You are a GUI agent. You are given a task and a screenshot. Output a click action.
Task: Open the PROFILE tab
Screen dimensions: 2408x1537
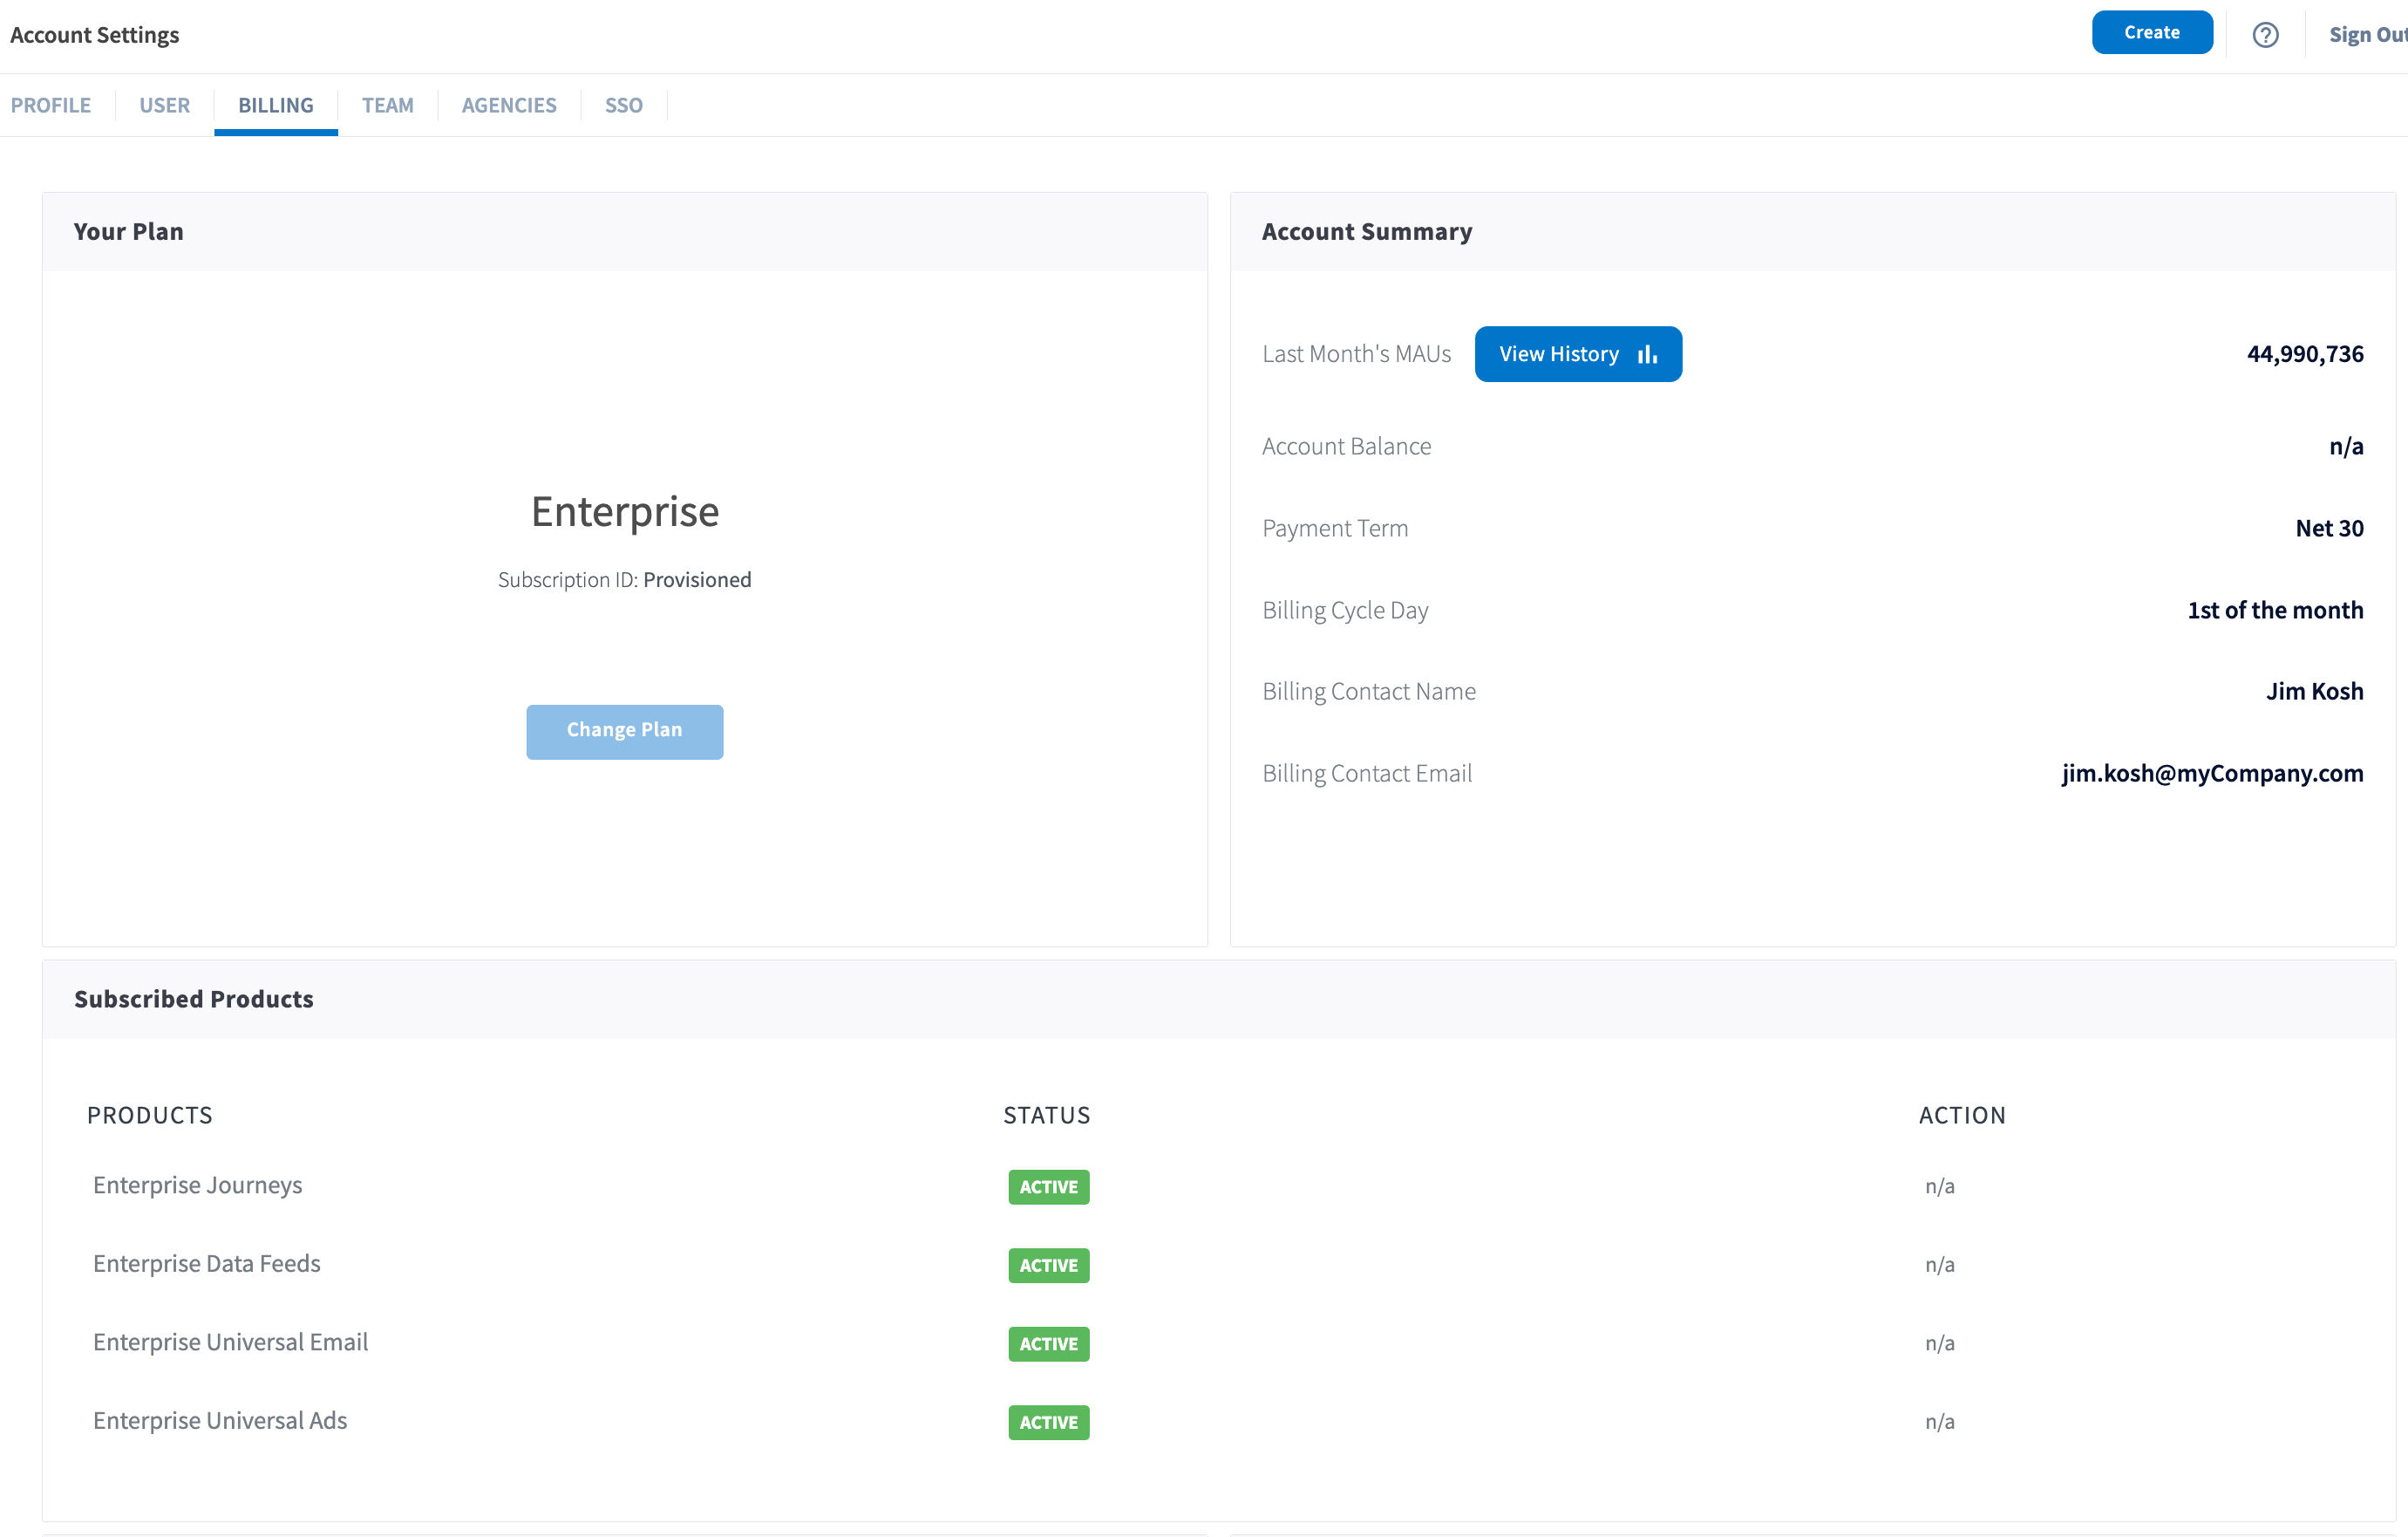point(51,105)
